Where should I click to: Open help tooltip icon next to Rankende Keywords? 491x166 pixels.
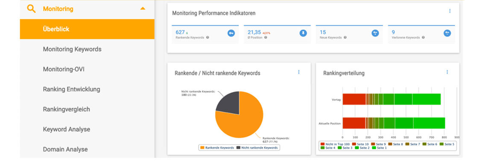pyautogui.click(x=208, y=38)
